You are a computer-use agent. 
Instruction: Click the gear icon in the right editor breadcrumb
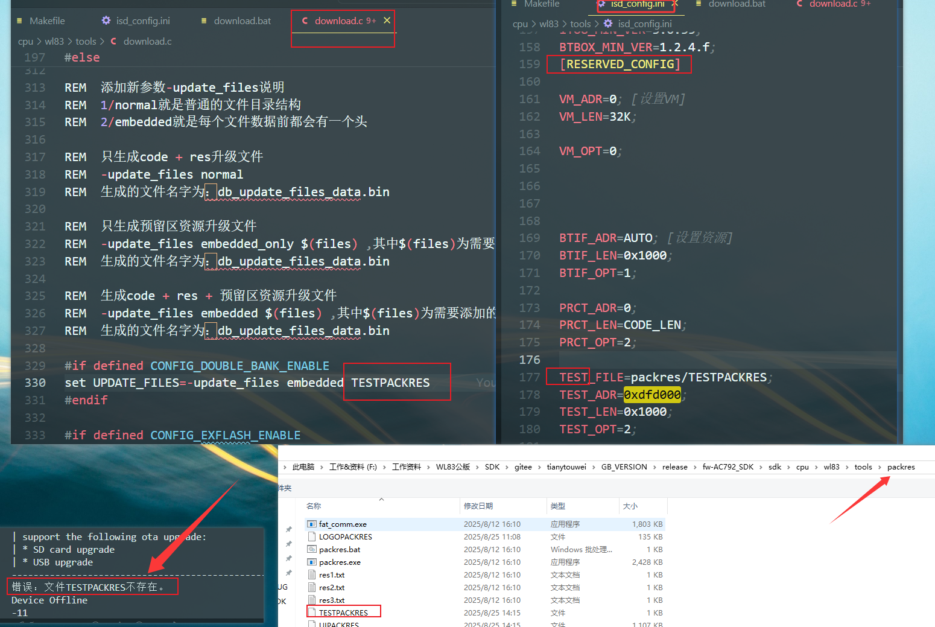tap(607, 24)
